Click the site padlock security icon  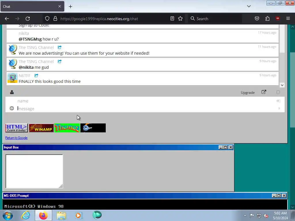point(55,18)
